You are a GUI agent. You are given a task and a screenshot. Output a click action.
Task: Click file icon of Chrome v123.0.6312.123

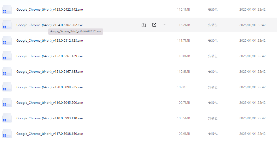pos(7,41)
